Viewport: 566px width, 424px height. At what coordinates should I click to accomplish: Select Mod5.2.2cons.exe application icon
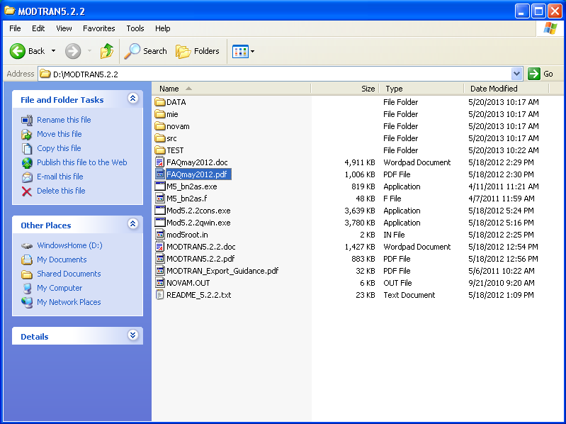pyautogui.click(x=159, y=210)
